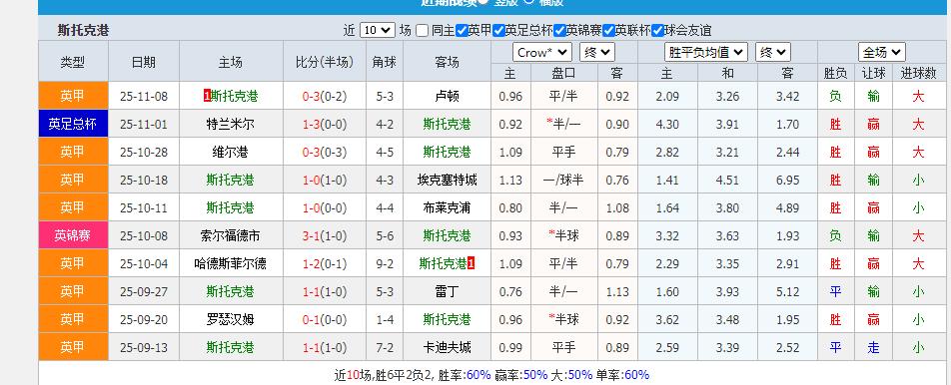951x385 pixels.
Task: Open 雷丁 team link
Action: [447, 292]
